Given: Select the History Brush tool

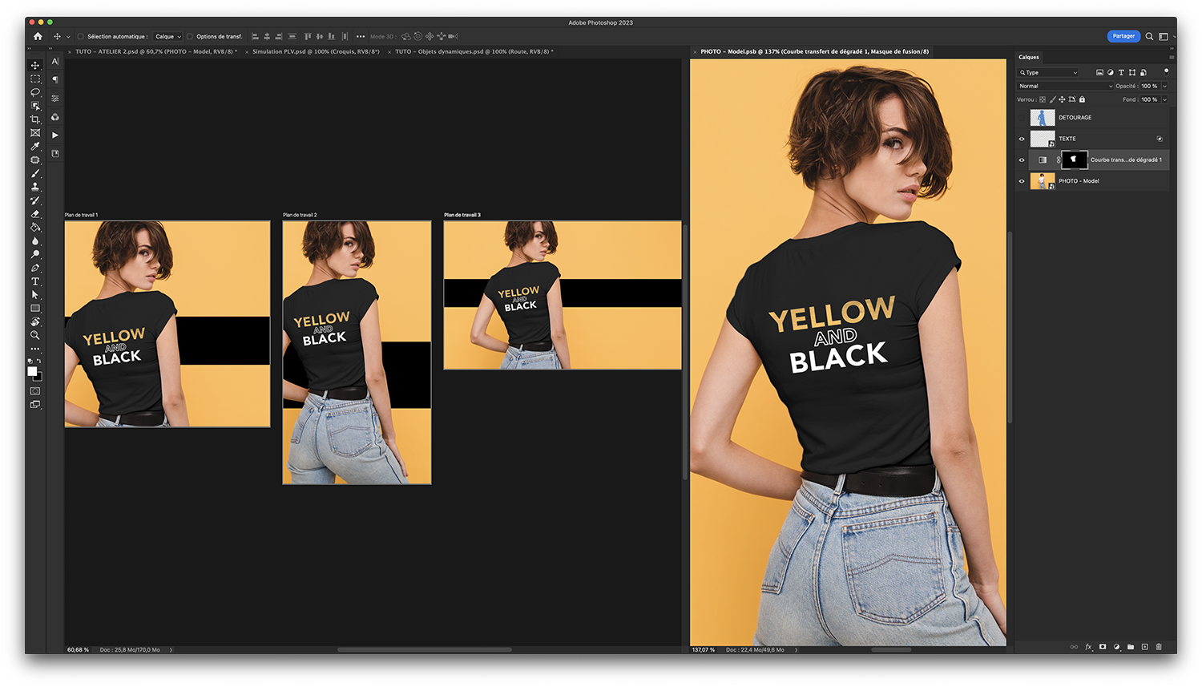Looking at the screenshot, I should tap(35, 200).
